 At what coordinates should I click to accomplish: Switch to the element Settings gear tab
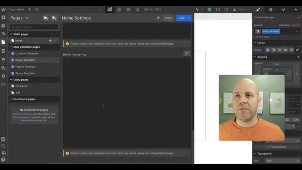pyautogui.click(x=271, y=9)
